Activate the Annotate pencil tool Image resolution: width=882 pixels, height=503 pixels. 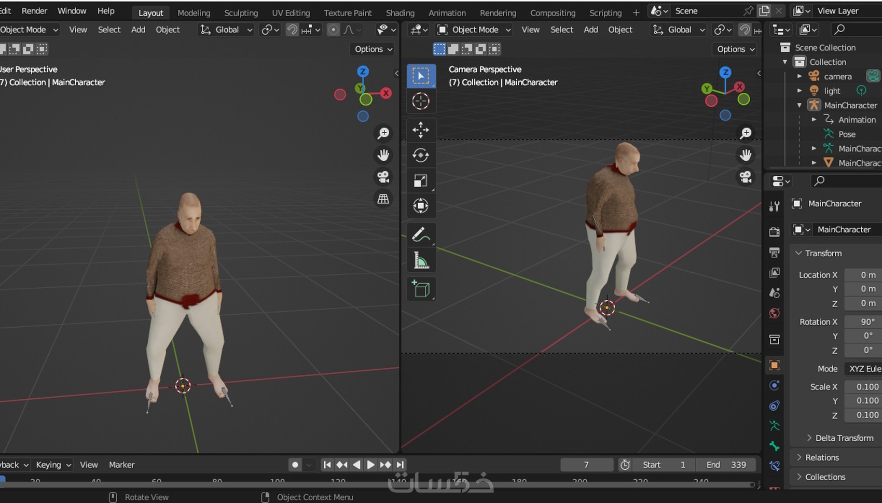point(420,234)
